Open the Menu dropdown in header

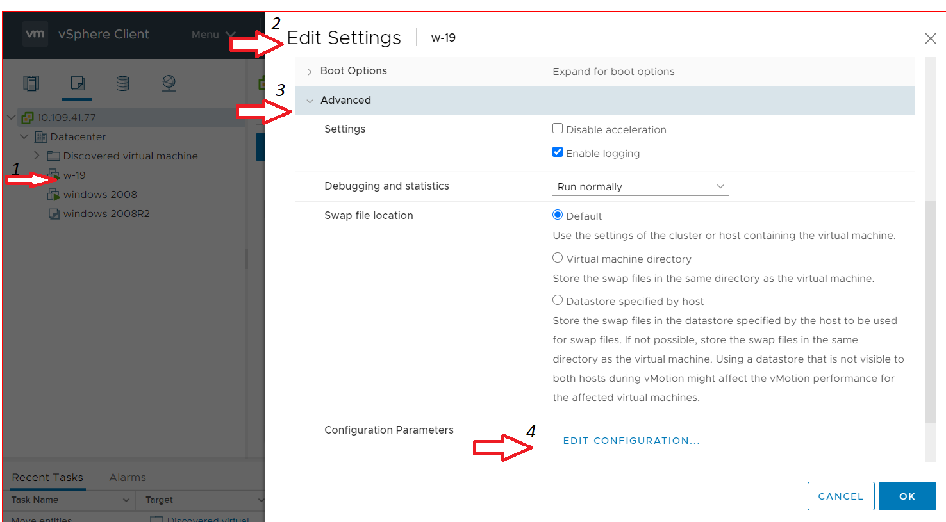pyautogui.click(x=213, y=35)
